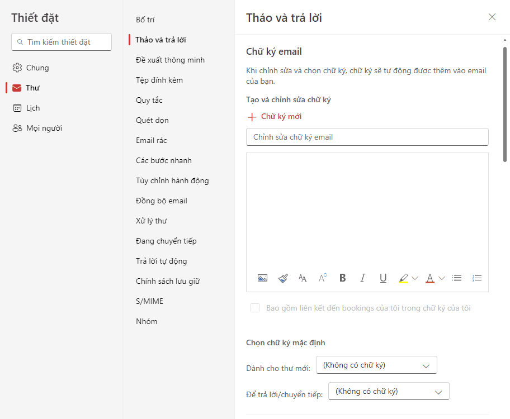Open Đồng bộ email settings

coord(161,201)
